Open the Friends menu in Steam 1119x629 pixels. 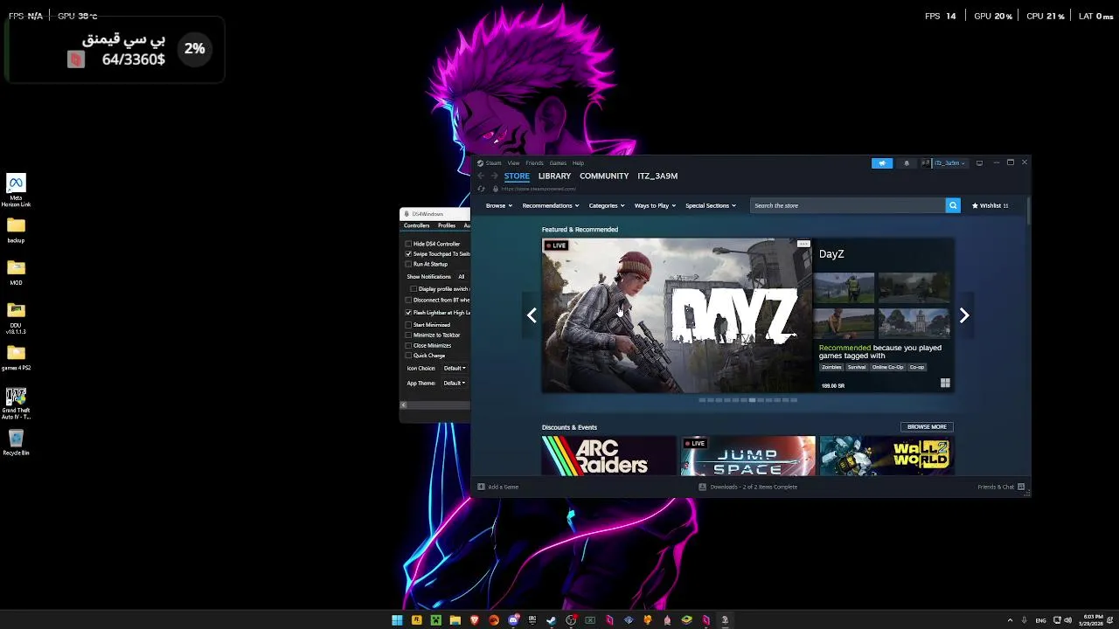coord(534,163)
